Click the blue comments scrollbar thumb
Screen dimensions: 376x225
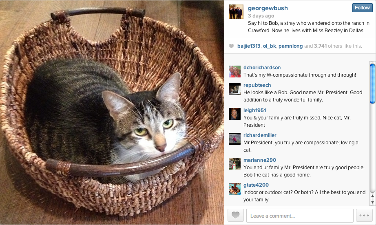coord(372,84)
